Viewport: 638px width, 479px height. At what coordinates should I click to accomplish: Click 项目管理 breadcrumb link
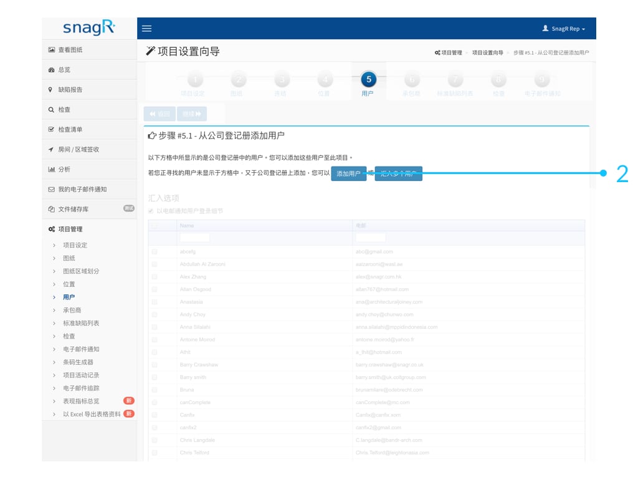[x=449, y=52]
